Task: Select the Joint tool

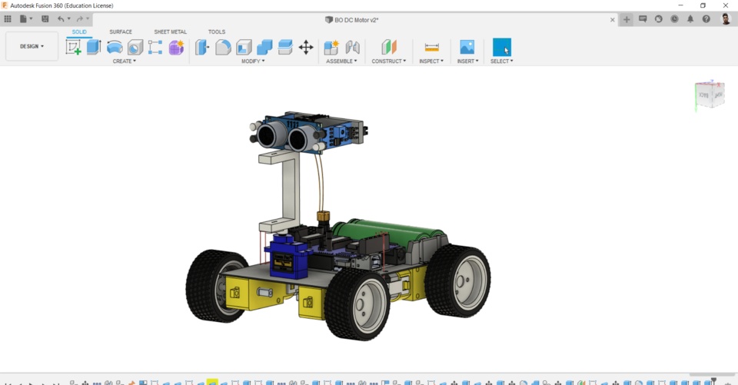Action: pos(353,47)
